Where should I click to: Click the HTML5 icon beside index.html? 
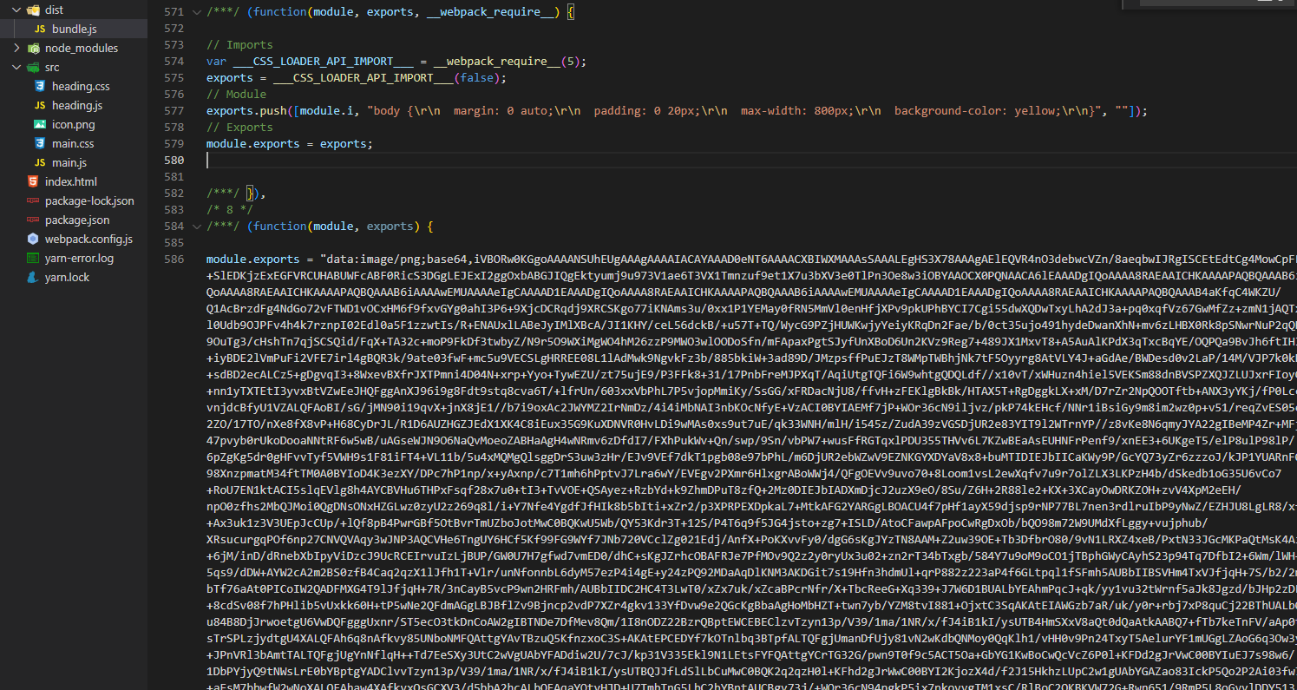(x=33, y=181)
